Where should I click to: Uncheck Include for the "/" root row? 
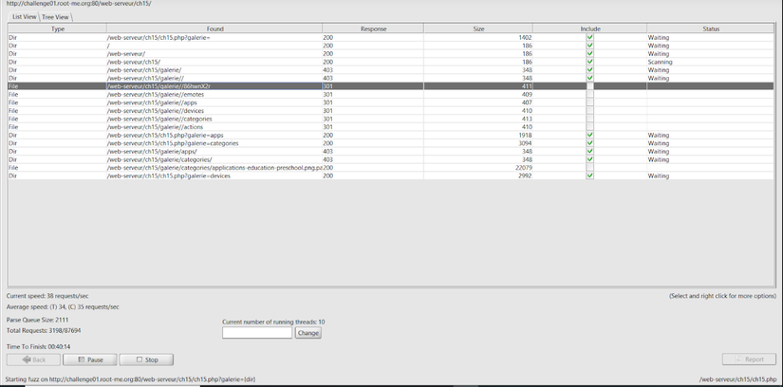589,46
